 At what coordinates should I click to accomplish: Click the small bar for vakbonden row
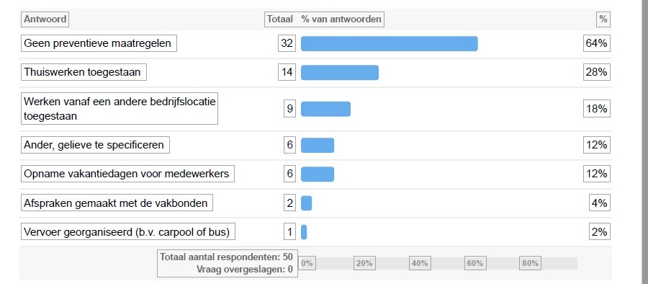(306, 203)
